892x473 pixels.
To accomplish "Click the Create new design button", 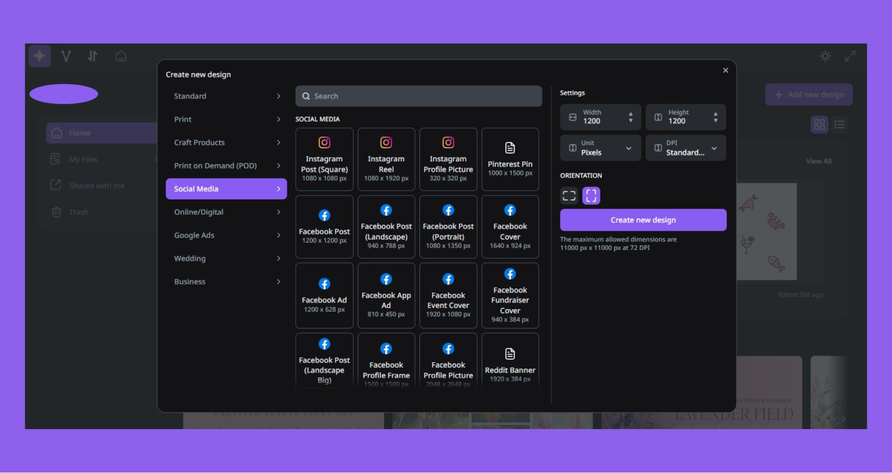I will [x=643, y=220].
